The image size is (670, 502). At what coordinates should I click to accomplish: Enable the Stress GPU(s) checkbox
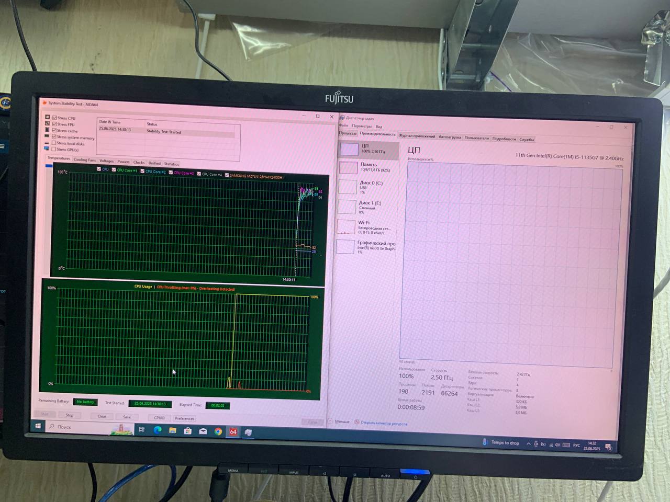click(x=53, y=149)
